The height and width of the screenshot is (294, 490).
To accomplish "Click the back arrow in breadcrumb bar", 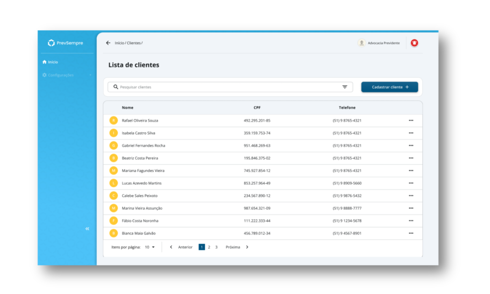I will tap(108, 43).
